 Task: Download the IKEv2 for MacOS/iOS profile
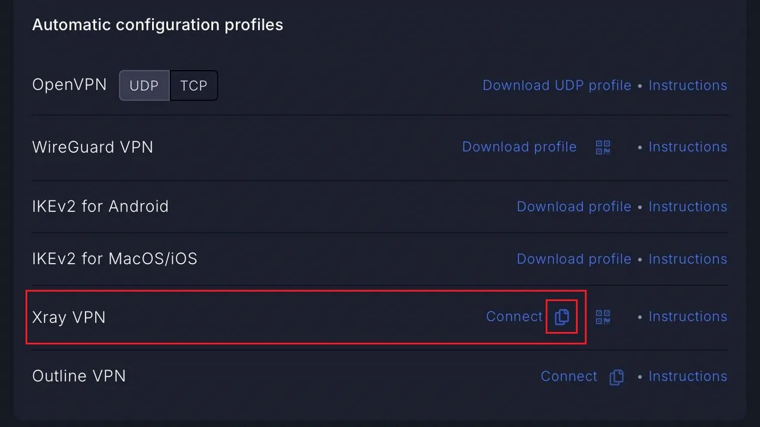[x=574, y=259]
